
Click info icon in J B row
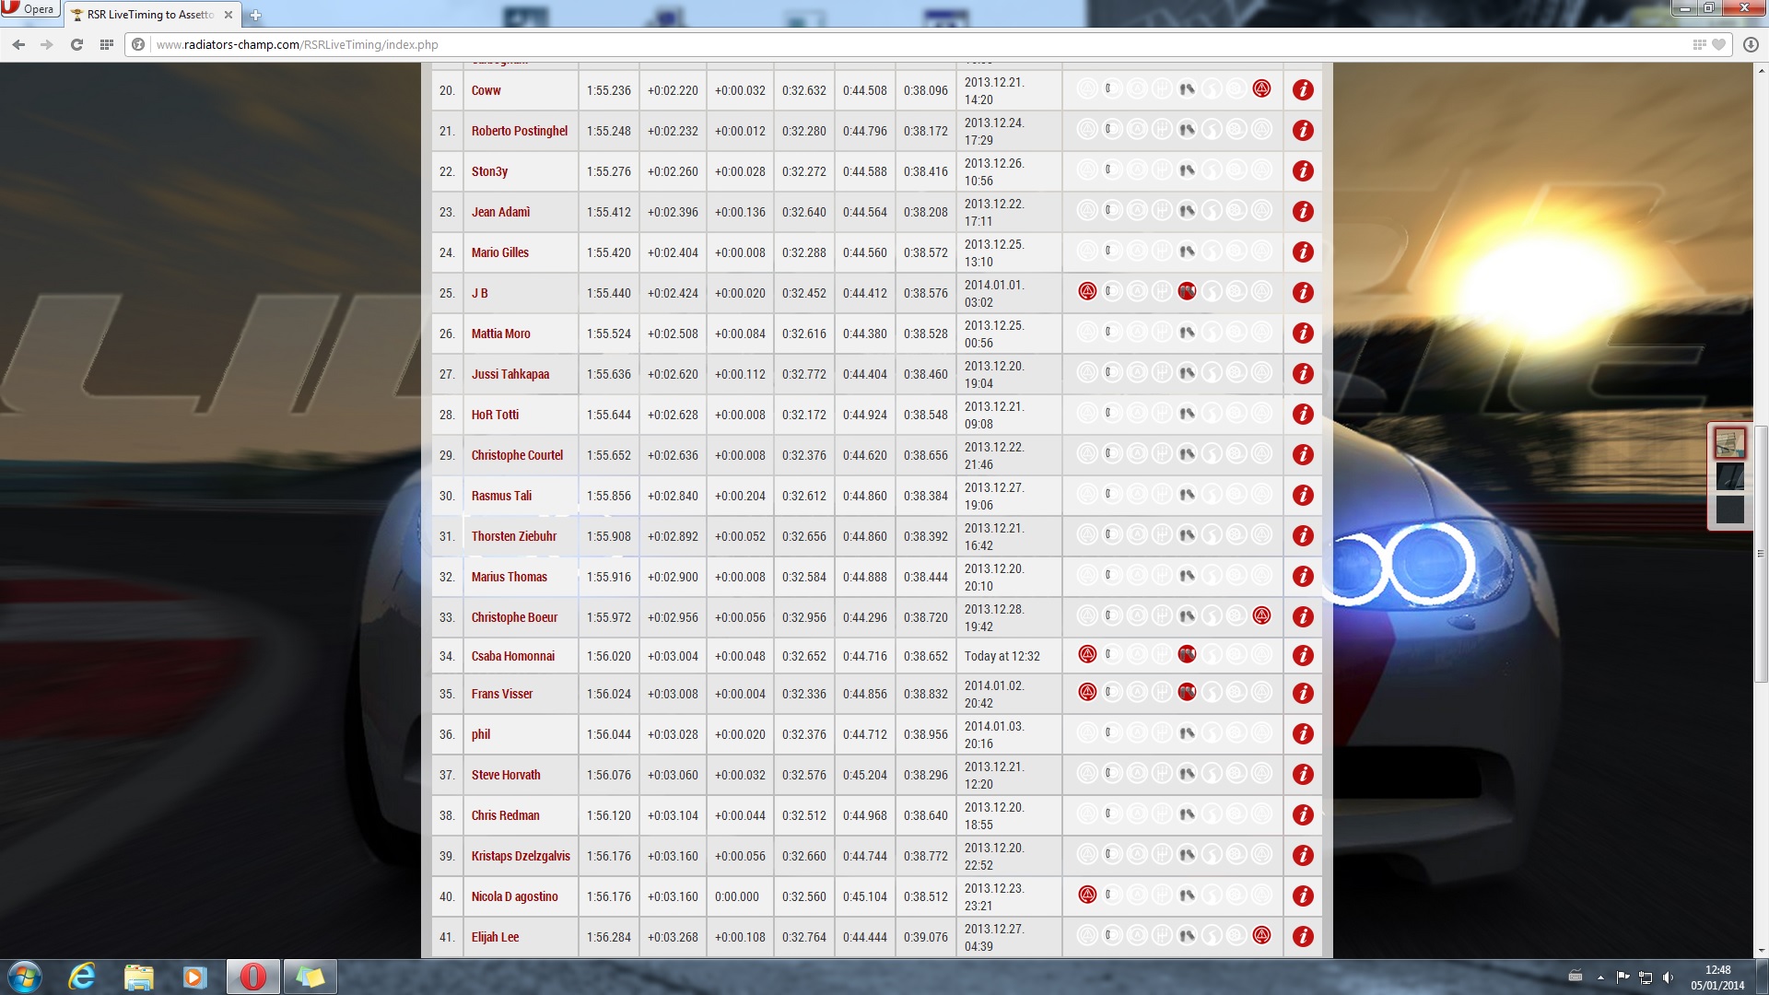click(1302, 293)
